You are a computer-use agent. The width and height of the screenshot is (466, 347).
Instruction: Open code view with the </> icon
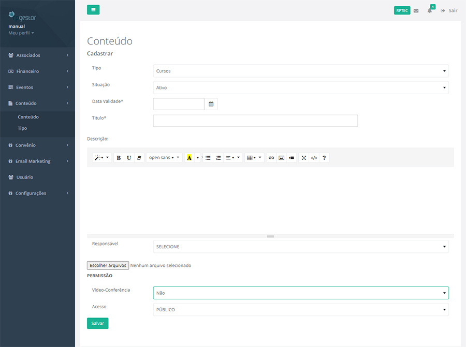click(314, 158)
